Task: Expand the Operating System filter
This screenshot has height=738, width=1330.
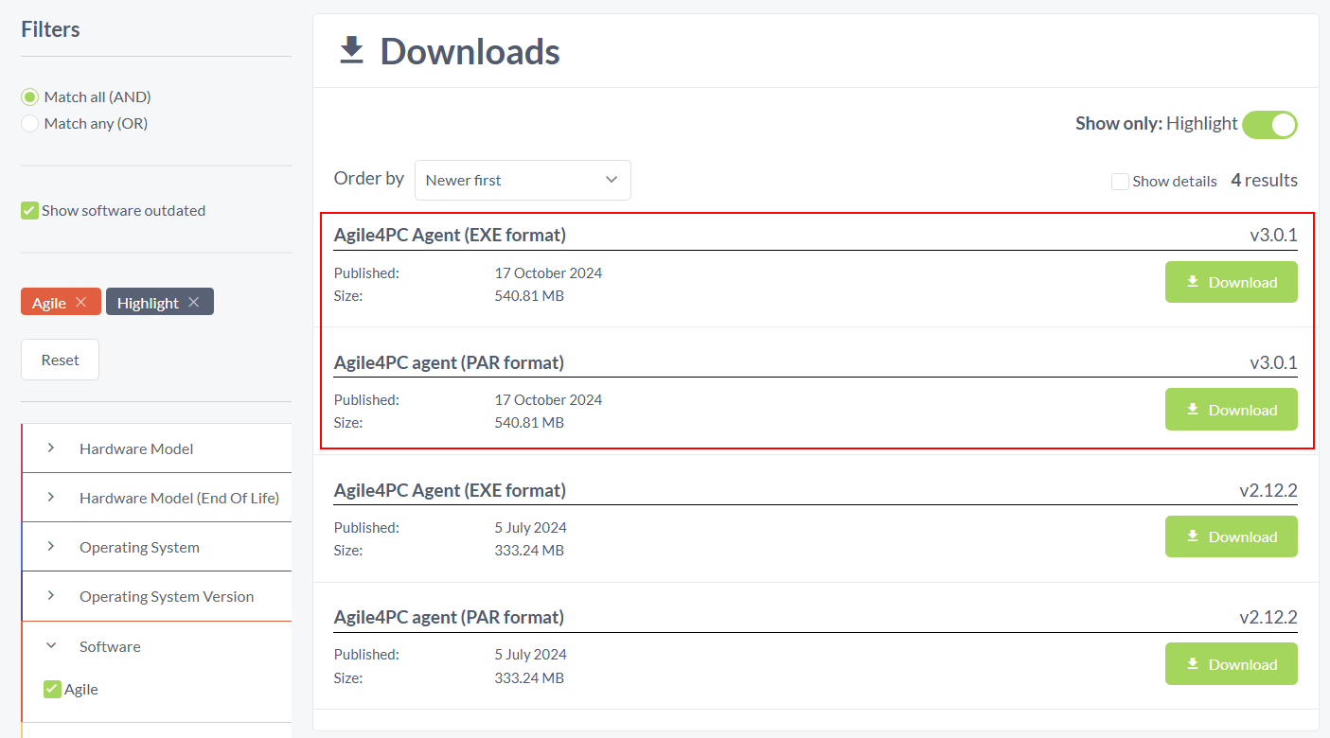Action: point(157,547)
